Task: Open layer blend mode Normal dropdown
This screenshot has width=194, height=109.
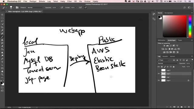Action: click(x=168, y=63)
